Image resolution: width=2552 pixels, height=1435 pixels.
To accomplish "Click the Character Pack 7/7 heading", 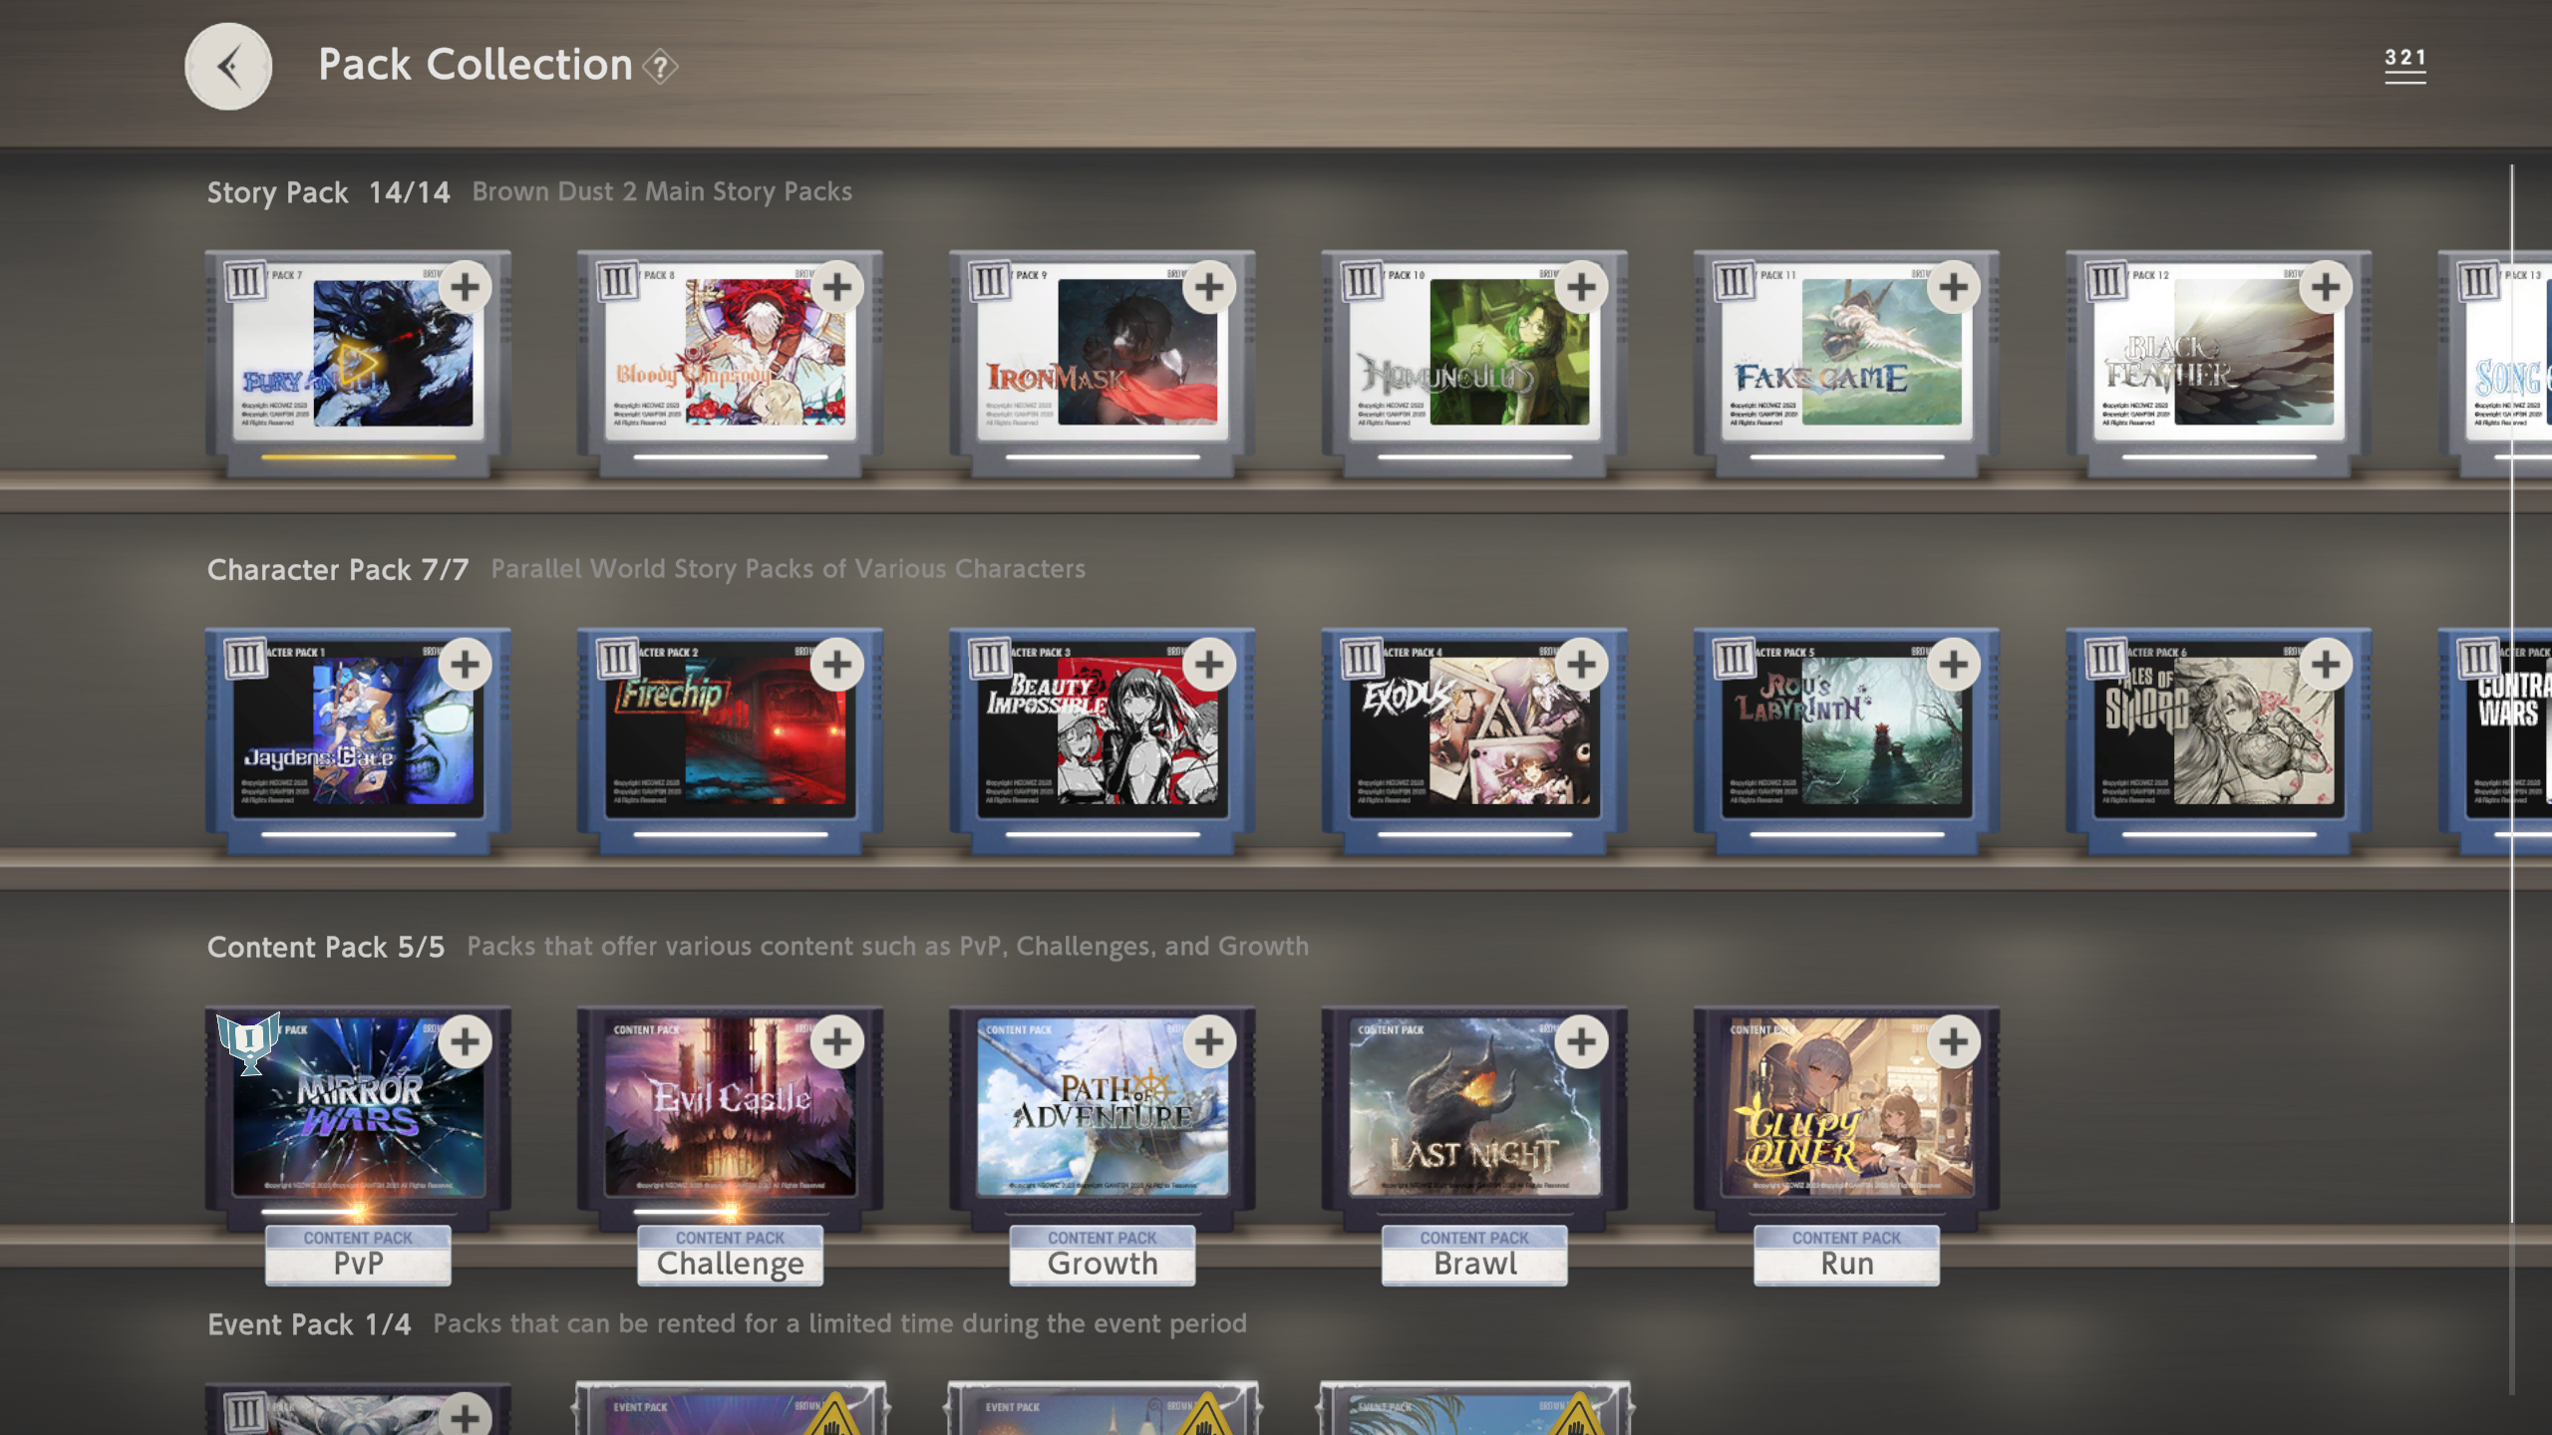I will click(338, 570).
